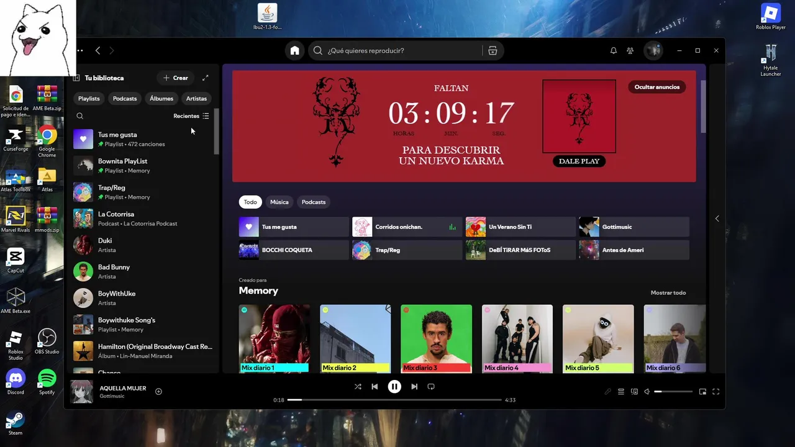Open Hytale Launcher desktop icon

tap(771, 60)
